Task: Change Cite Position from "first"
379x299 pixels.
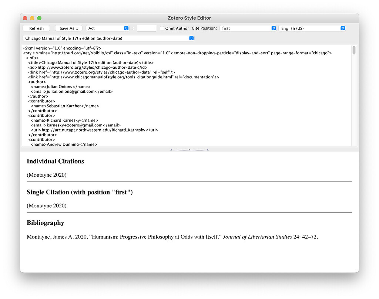Action: [x=248, y=28]
